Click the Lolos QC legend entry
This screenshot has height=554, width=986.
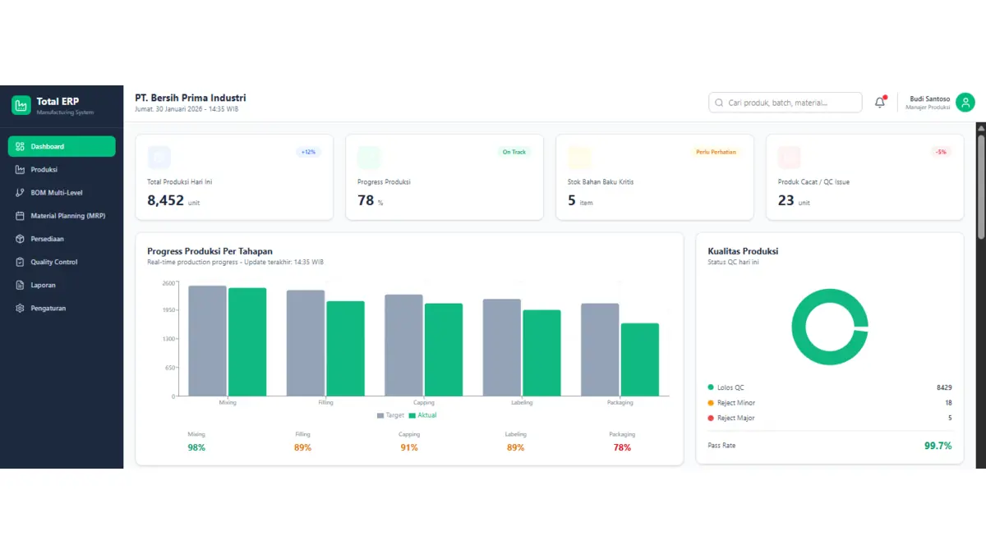[730, 387]
